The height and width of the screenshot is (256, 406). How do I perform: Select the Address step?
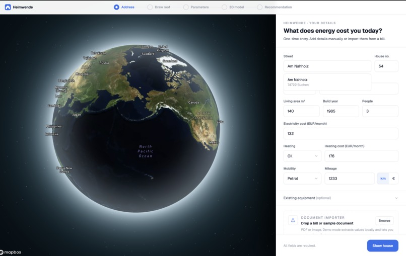pyautogui.click(x=124, y=7)
